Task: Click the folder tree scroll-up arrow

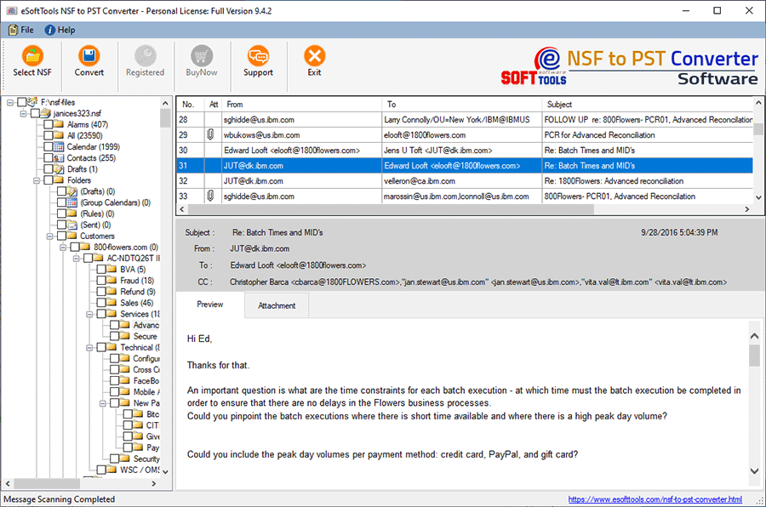Action: [165, 103]
